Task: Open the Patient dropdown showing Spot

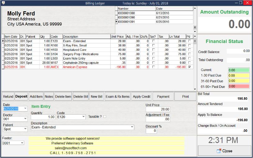Action: (25, 129)
